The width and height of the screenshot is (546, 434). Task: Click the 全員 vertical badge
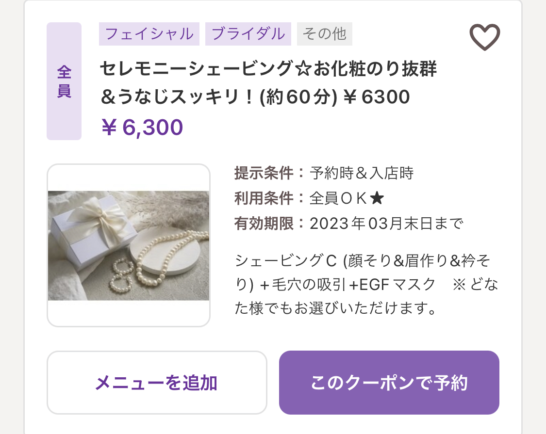pos(64,81)
